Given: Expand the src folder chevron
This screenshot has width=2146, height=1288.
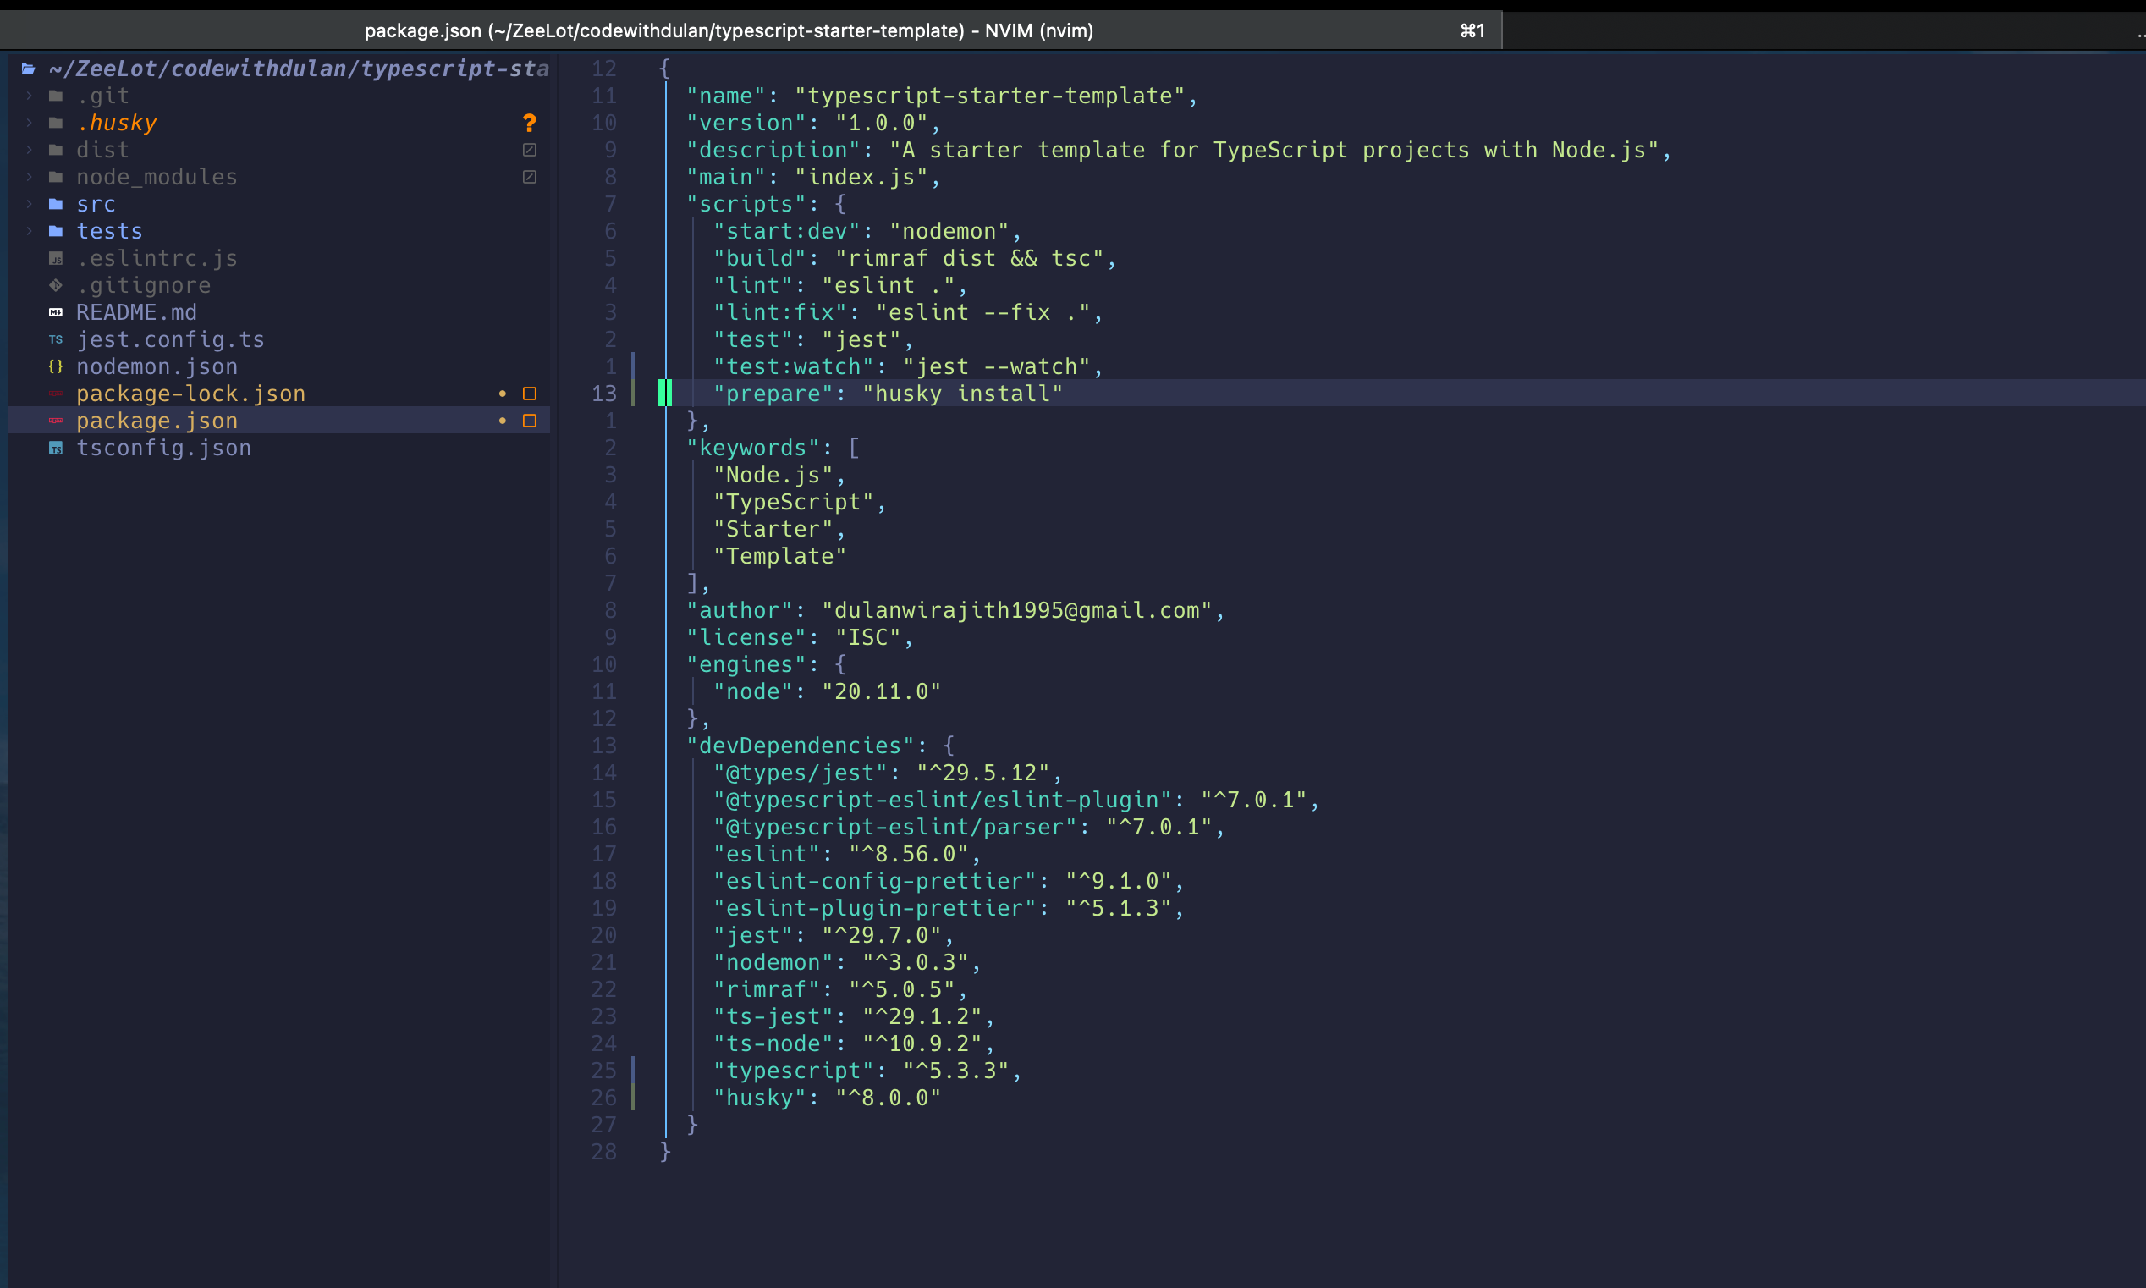Looking at the screenshot, I should [30, 204].
